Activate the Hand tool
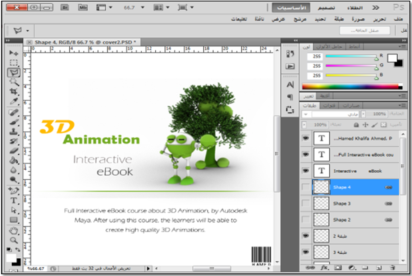The width and height of the screenshot is (412, 276). pos(14,230)
